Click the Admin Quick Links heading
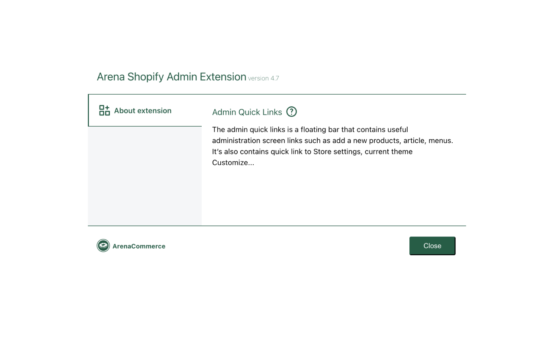 pyautogui.click(x=247, y=112)
